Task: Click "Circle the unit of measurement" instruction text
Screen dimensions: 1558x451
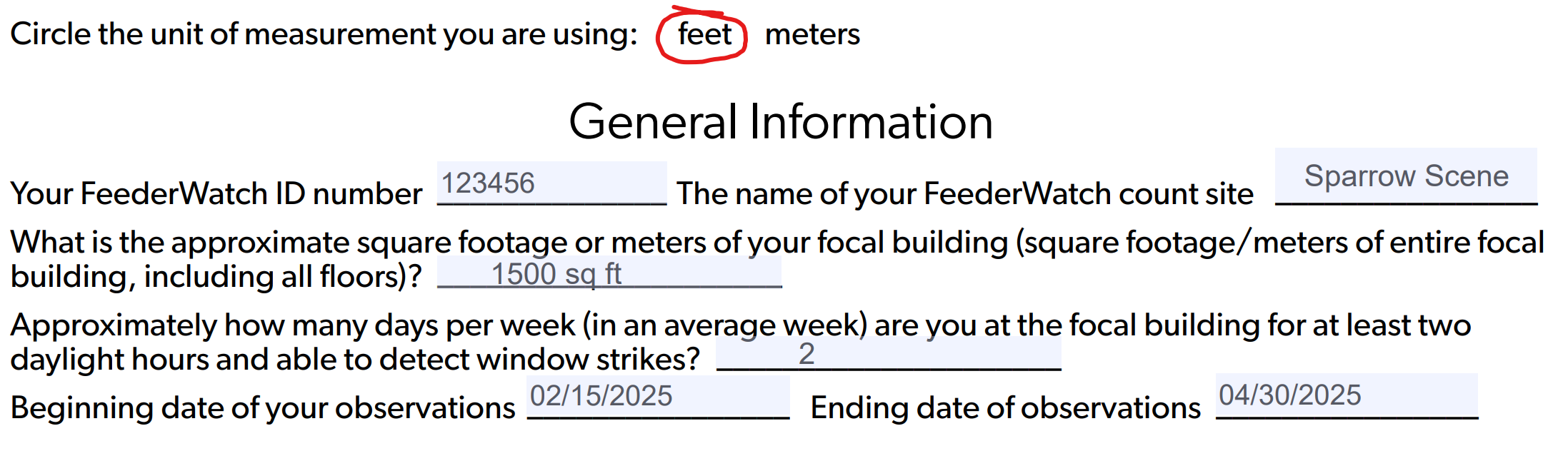Action: click(323, 34)
